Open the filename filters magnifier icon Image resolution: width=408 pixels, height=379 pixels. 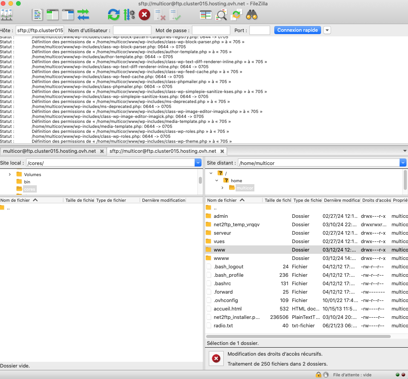221,15
